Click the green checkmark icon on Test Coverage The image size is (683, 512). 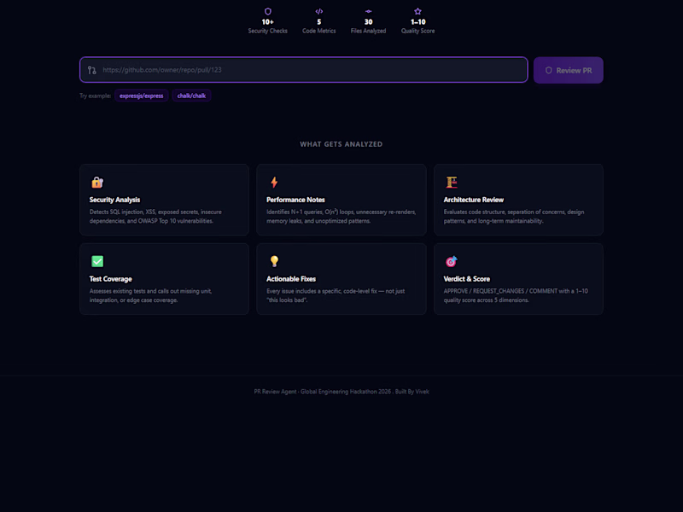tap(96, 260)
